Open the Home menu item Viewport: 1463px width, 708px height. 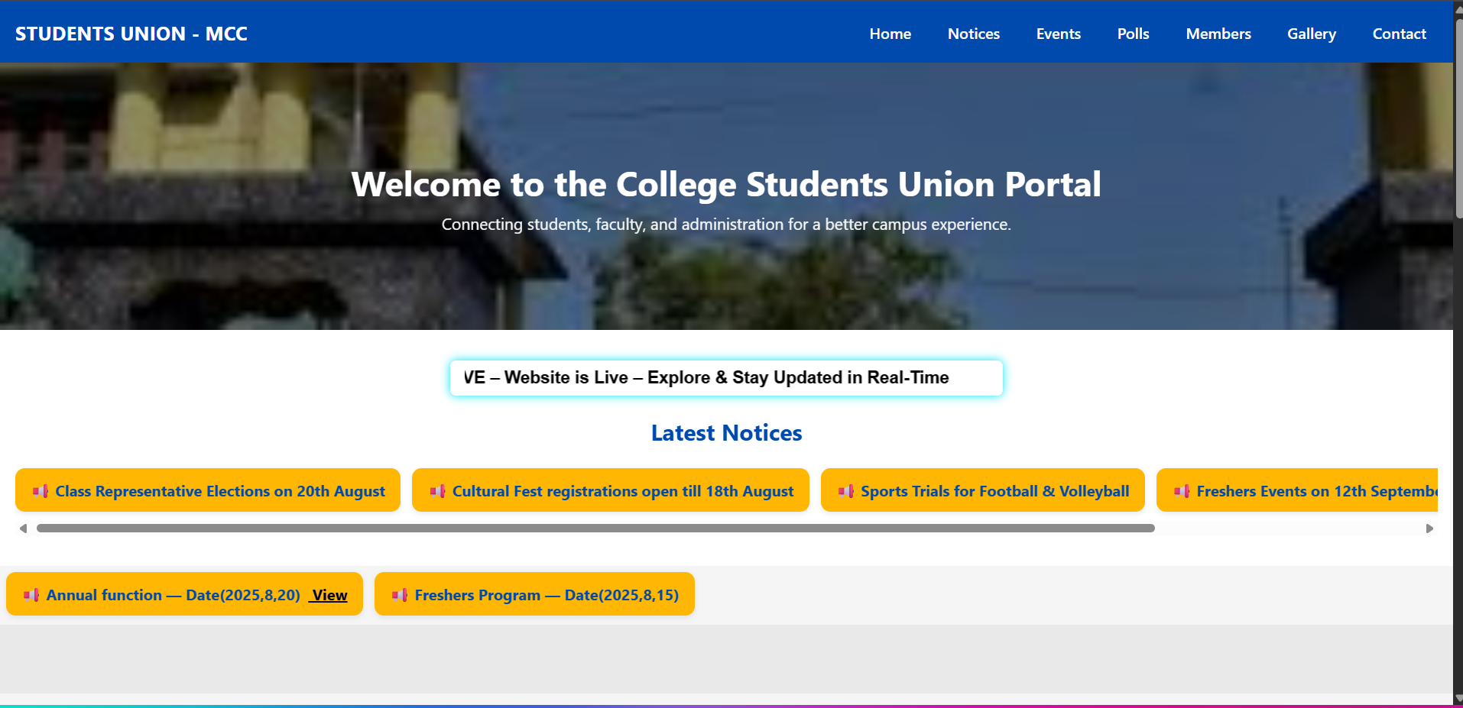pyautogui.click(x=890, y=34)
